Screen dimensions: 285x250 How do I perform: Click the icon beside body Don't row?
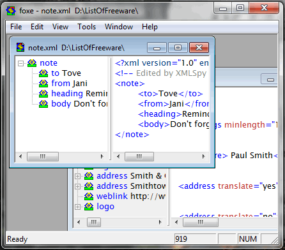pyautogui.click(x=43, y=104)
